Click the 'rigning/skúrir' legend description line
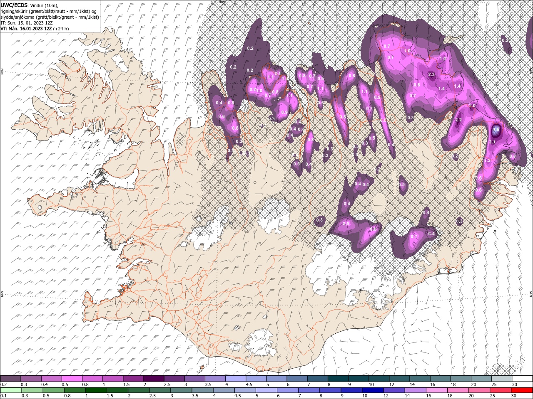533x399 pixels. coord(48,11)
